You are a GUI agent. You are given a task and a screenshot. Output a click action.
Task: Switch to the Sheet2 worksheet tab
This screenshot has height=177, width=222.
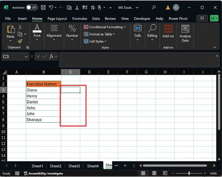[55, 166]
